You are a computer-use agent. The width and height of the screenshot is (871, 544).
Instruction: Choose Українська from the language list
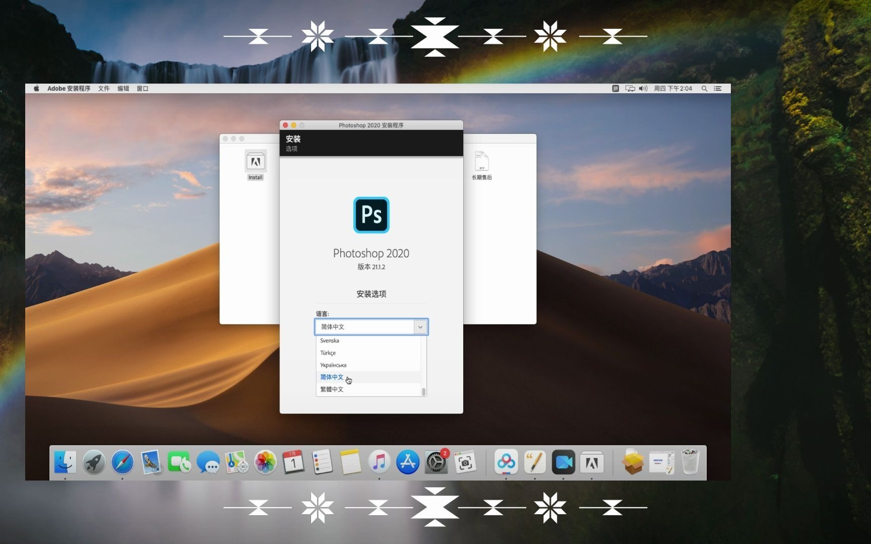368,365
